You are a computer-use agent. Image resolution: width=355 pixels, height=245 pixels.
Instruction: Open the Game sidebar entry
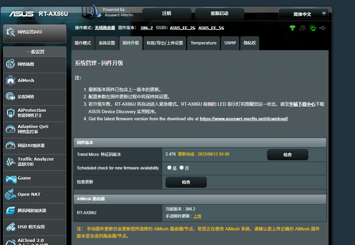point(35,179)
